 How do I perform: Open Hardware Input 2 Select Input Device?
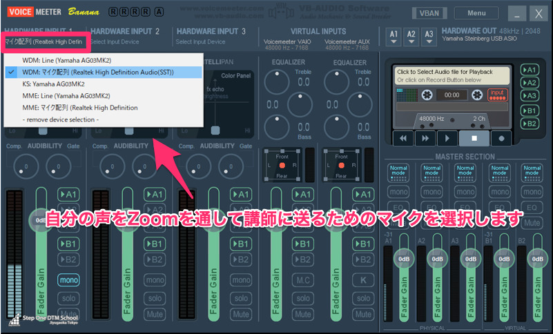(115, 42)
